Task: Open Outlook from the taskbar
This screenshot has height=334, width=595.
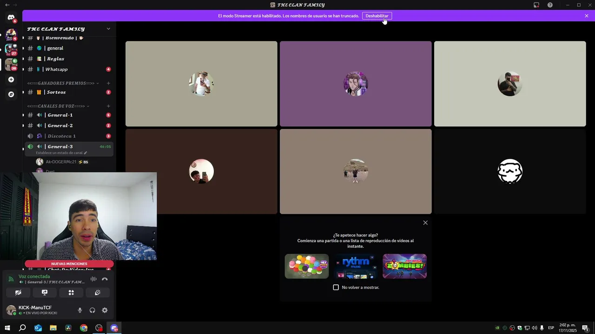Action: [x=38, y=328]
